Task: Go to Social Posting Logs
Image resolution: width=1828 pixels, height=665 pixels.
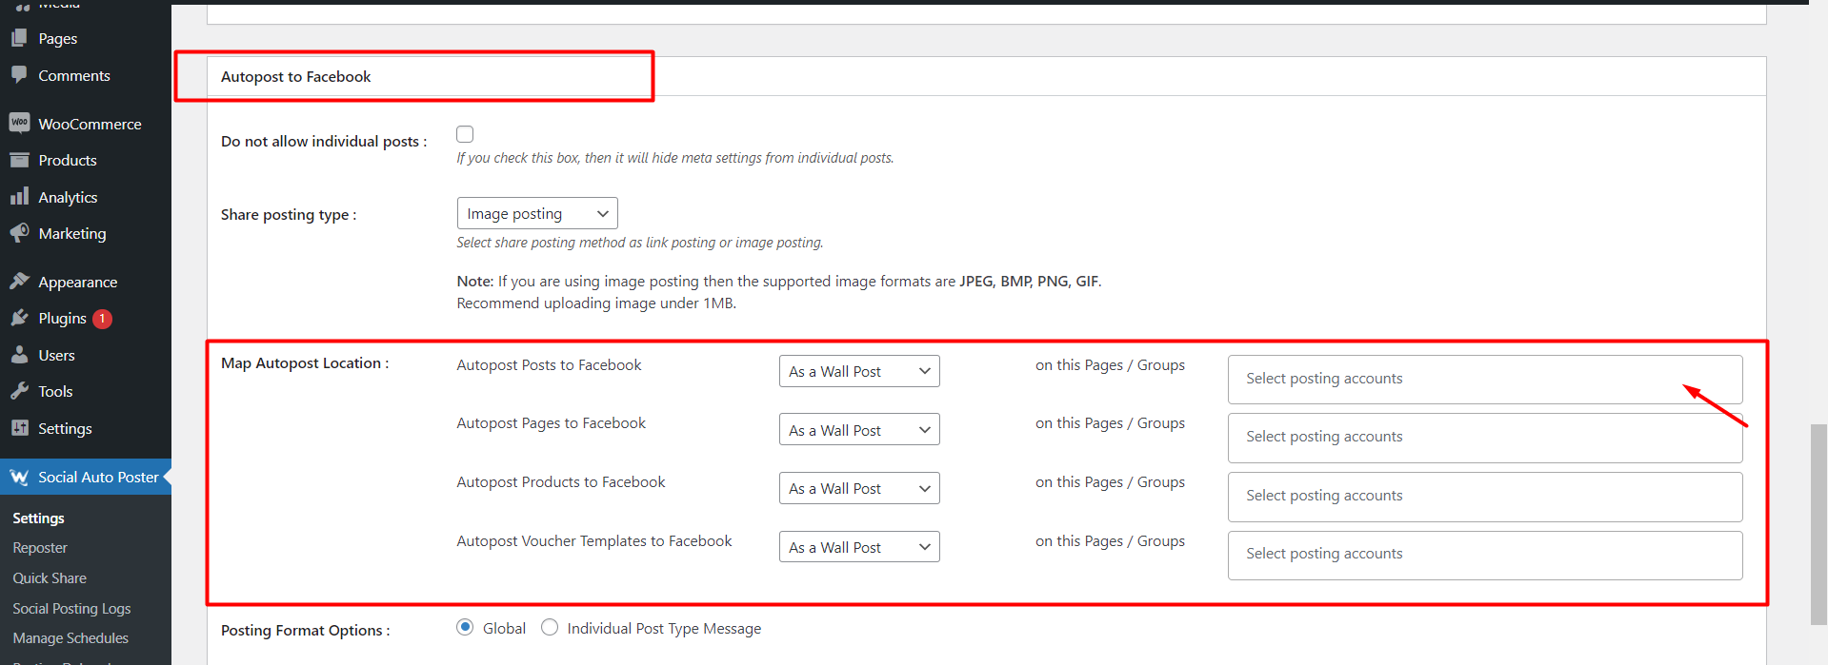Action: click(x=71, y=609)
